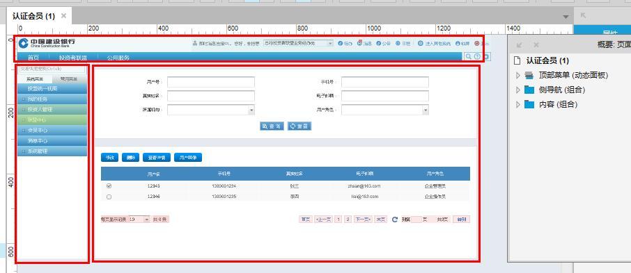Close the 概要 outline panel
Screen dimensions: 631x273
click(536, 45)
